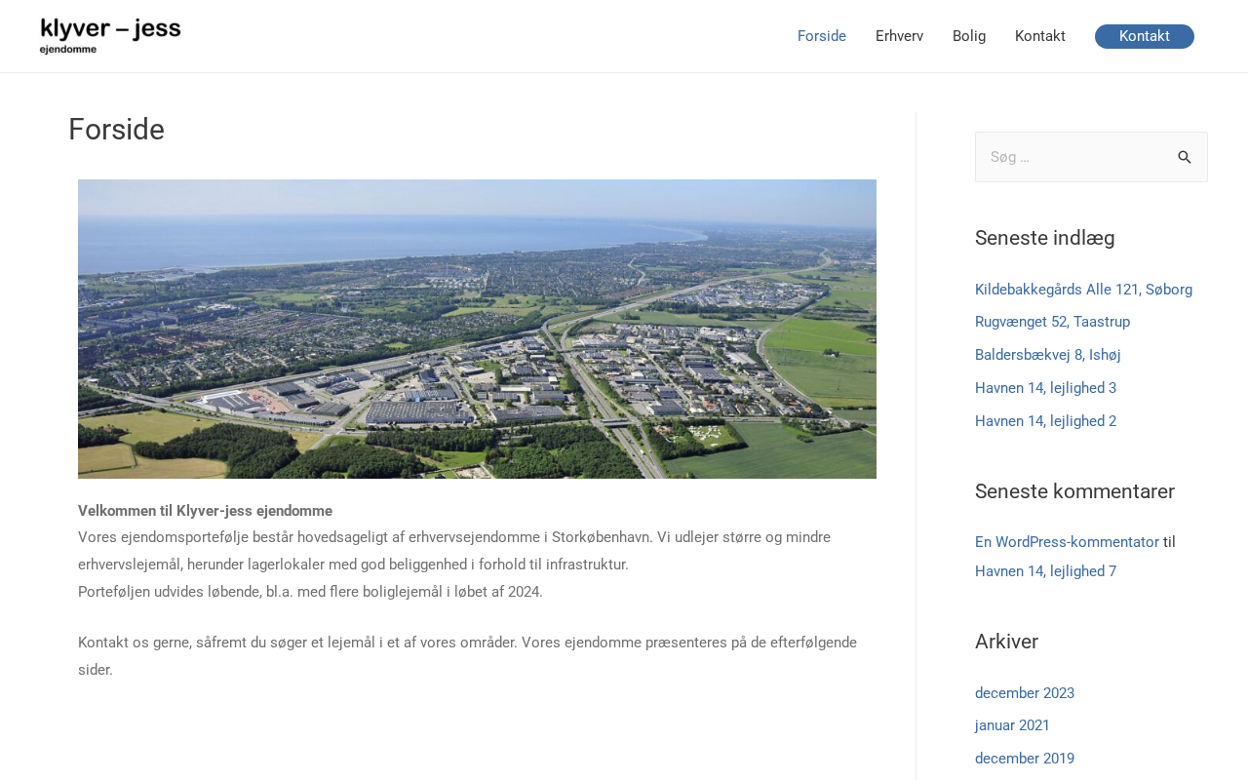The width and height of the screenshot is (1248, 780).
Task: Go to the Bolig menu page
Action: point(968,36)
